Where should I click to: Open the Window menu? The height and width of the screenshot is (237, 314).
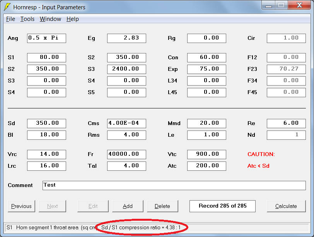pyautogui.click(x=50, y=19)
